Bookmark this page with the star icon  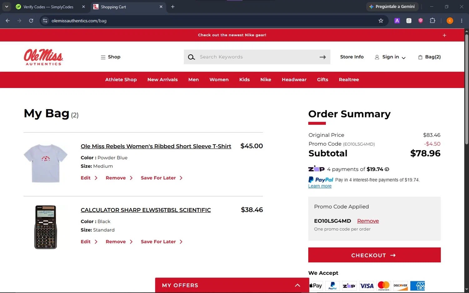click(x=381, y=21)
